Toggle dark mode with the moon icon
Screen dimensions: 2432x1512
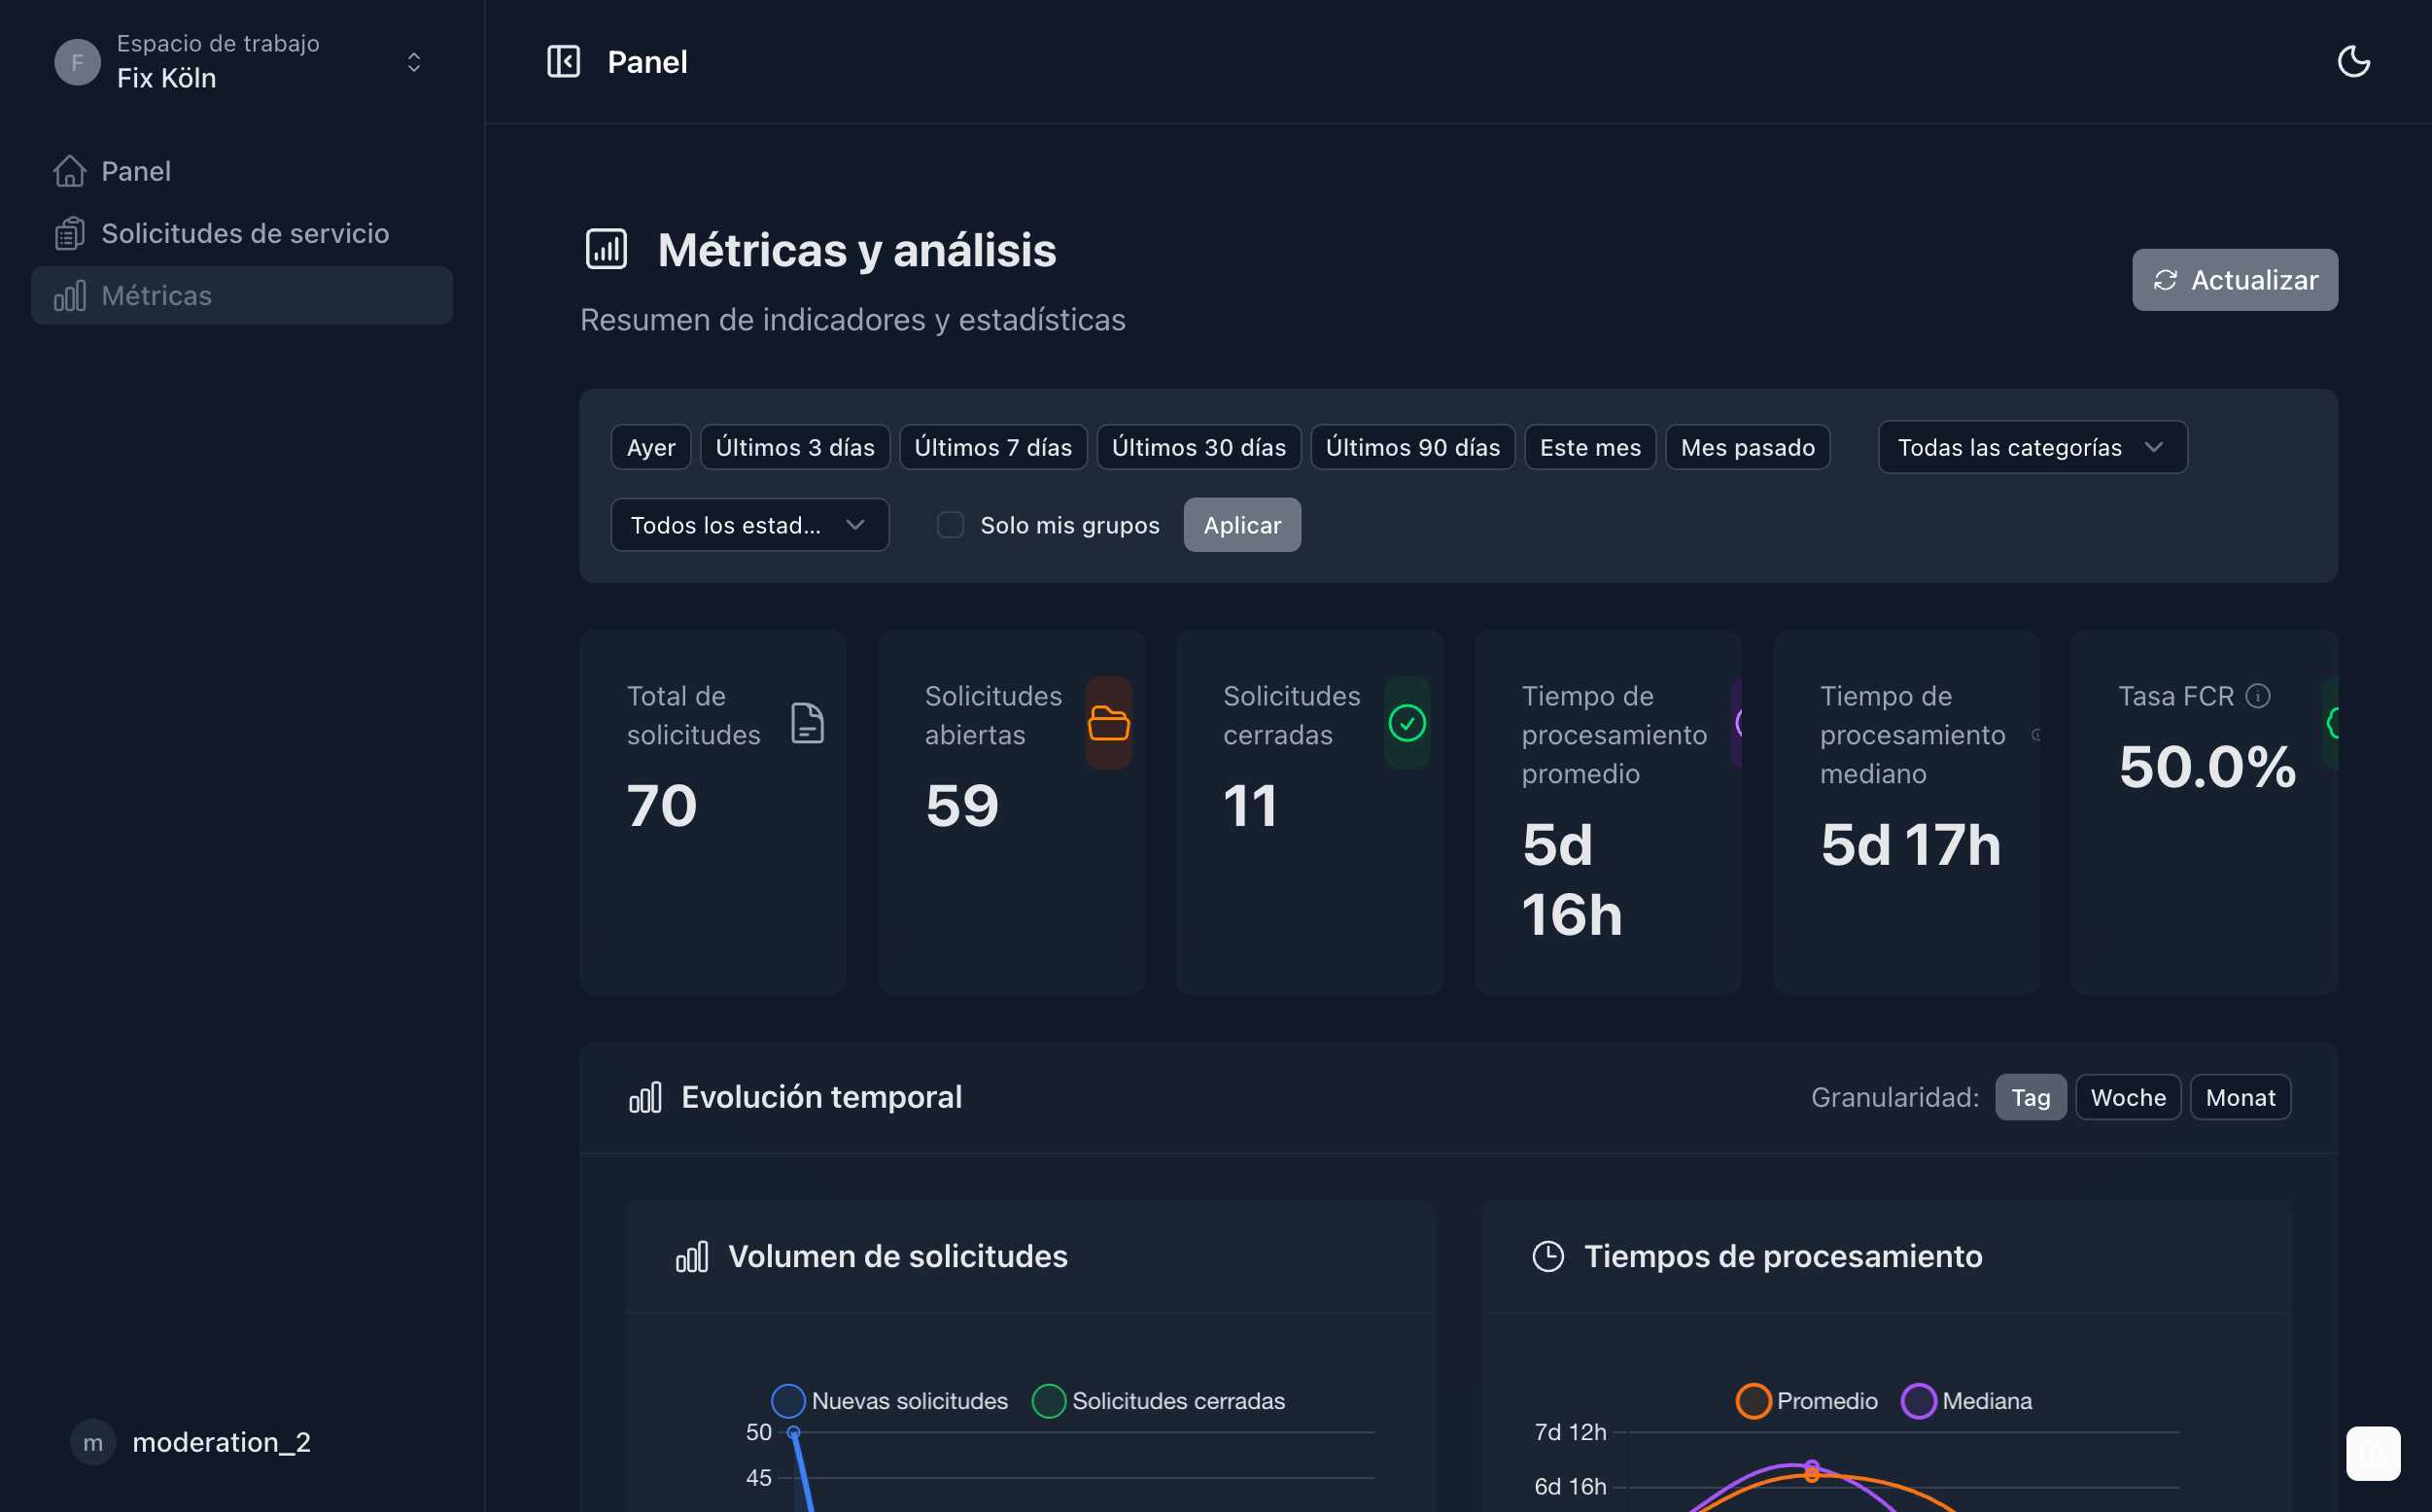(x=2354, y=61)
